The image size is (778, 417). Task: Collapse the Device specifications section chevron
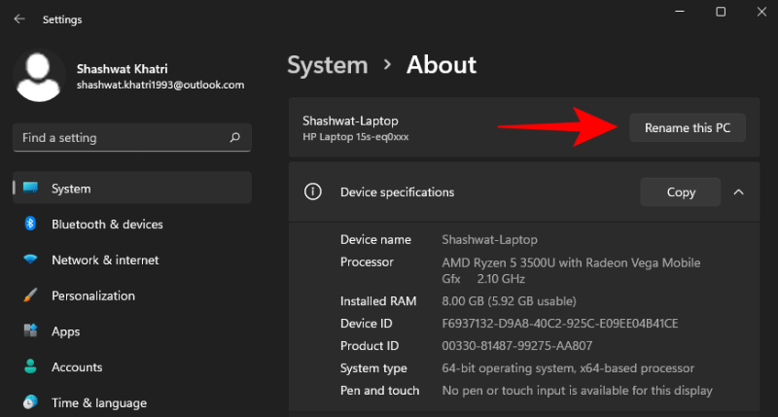[x=738, y=192]
